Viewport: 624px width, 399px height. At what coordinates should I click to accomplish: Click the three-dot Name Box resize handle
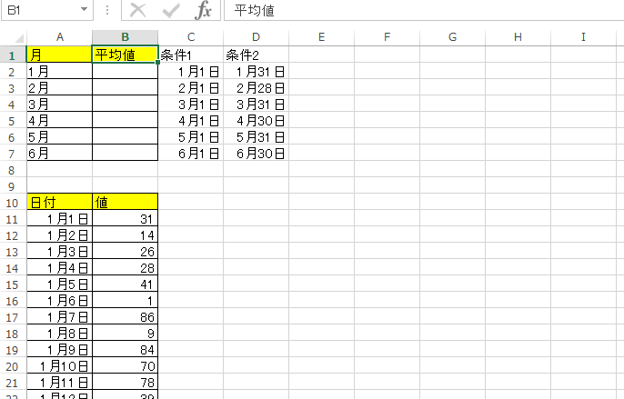tap(107, 11)
